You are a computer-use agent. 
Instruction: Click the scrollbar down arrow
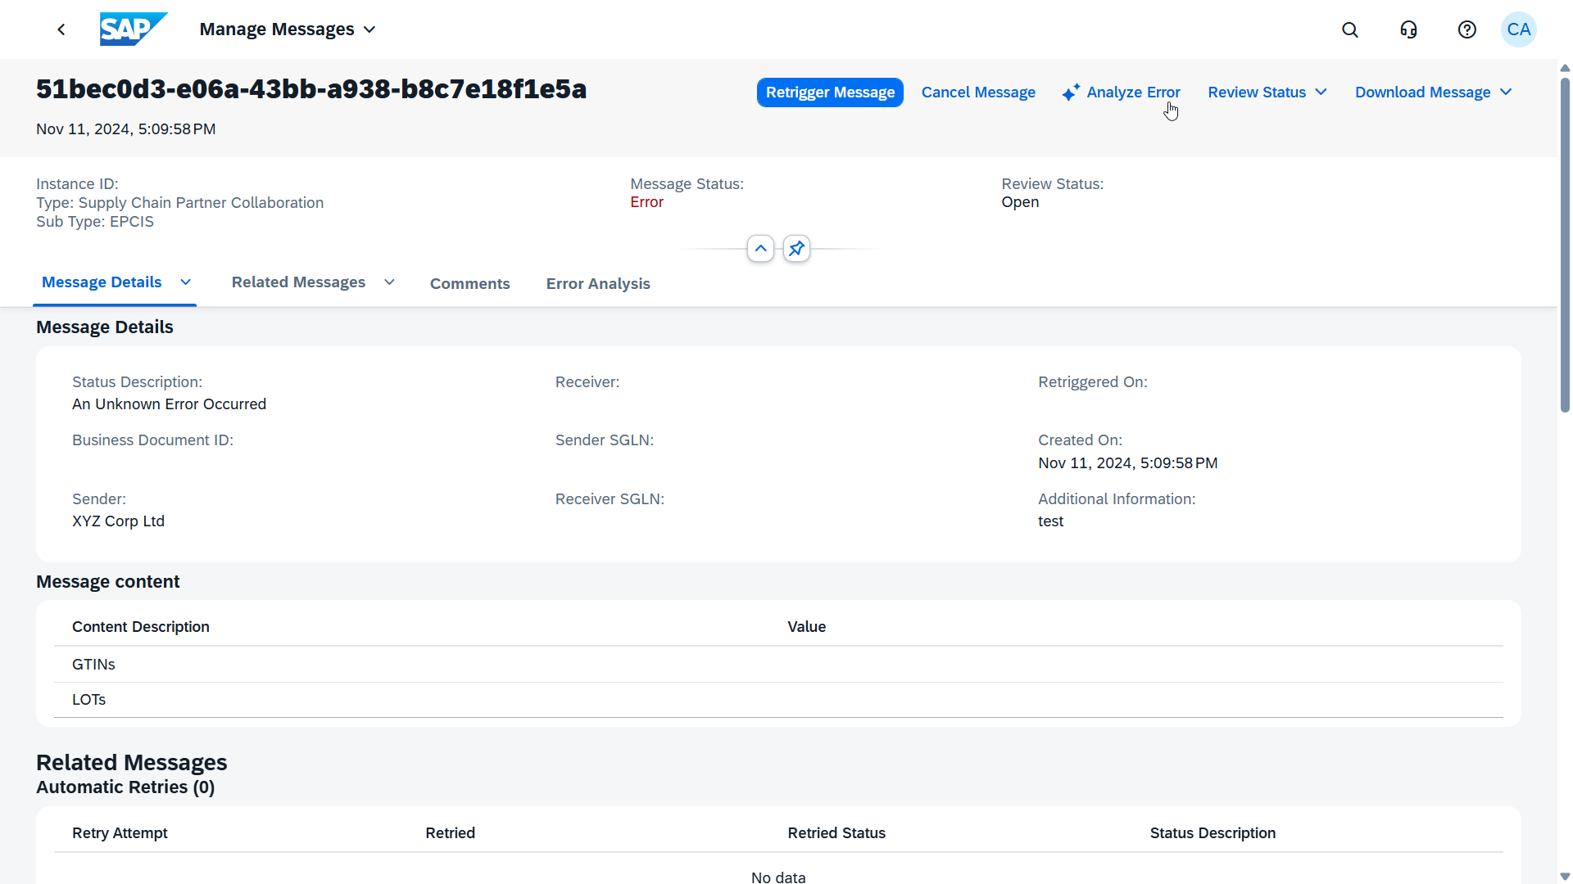[1565, 876]
